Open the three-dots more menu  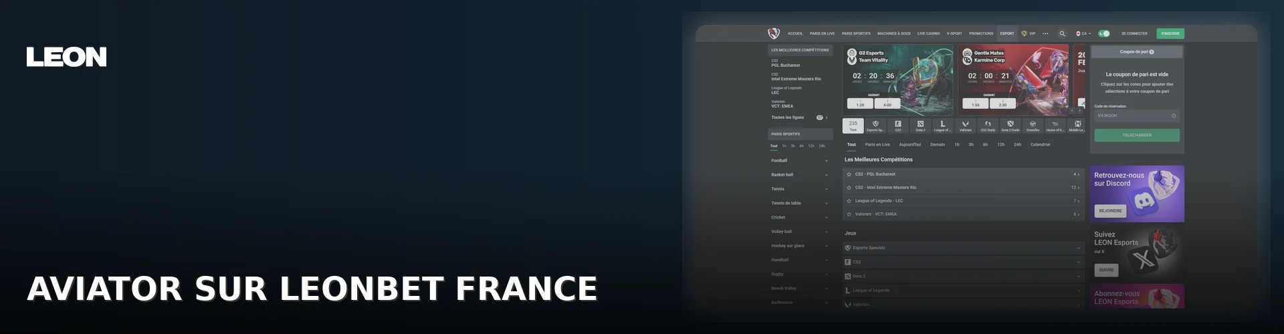[1045, 33]
